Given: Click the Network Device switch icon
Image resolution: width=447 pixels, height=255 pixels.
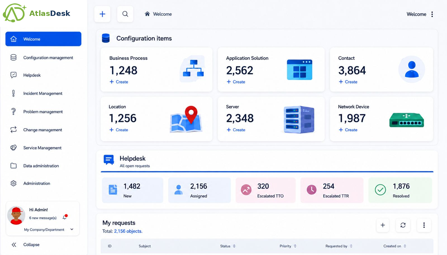Looking at the screenshot, I should point(407,120).
